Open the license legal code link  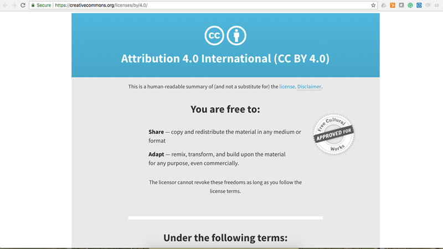[x=287, y=87]
